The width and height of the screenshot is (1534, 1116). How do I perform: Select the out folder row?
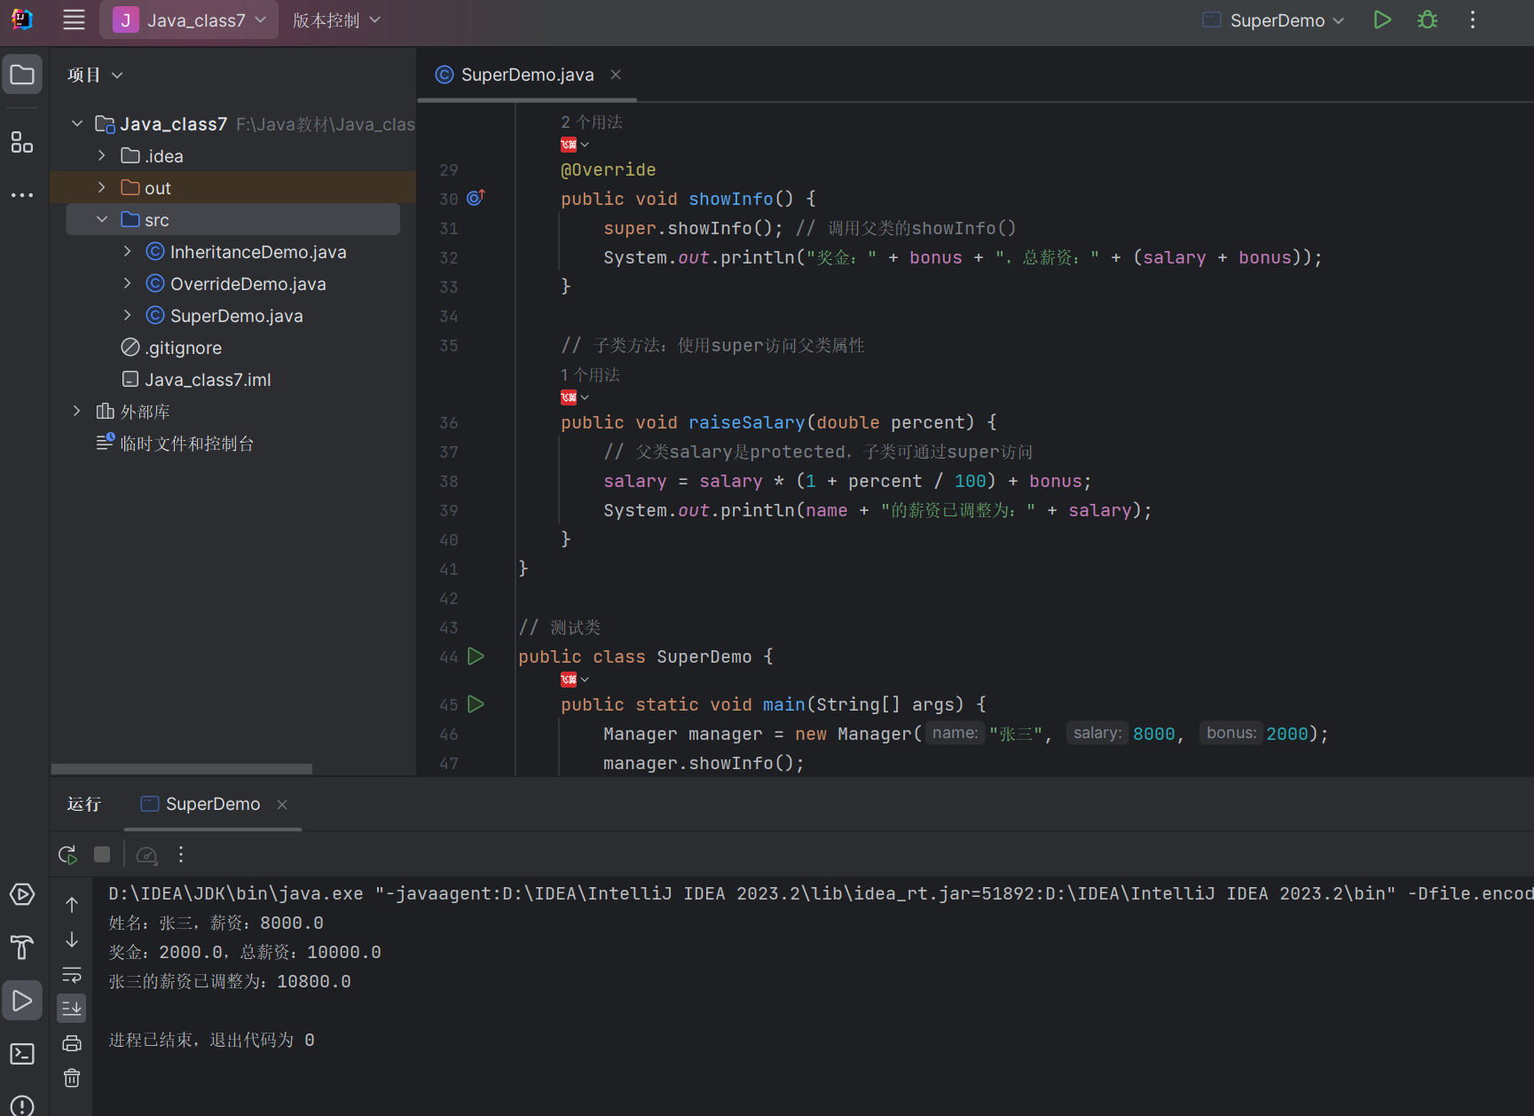[233, 188]
